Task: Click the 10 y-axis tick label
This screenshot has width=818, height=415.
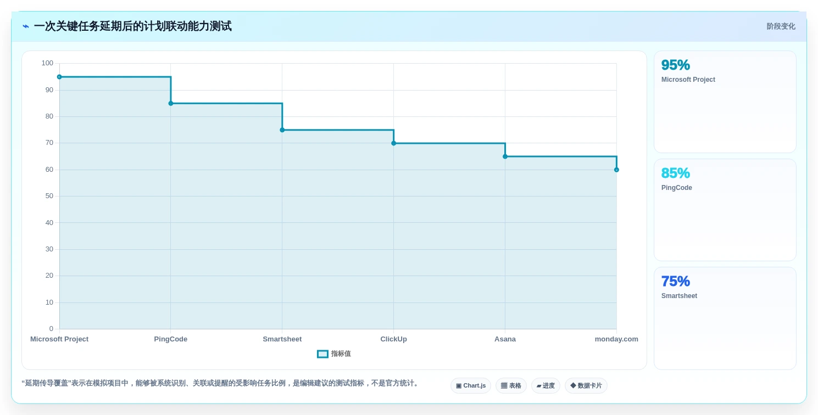Action: [49, 302]
